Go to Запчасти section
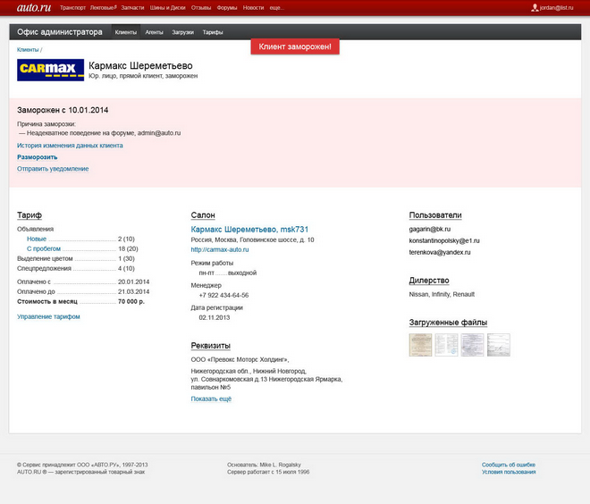 (132, 8)
